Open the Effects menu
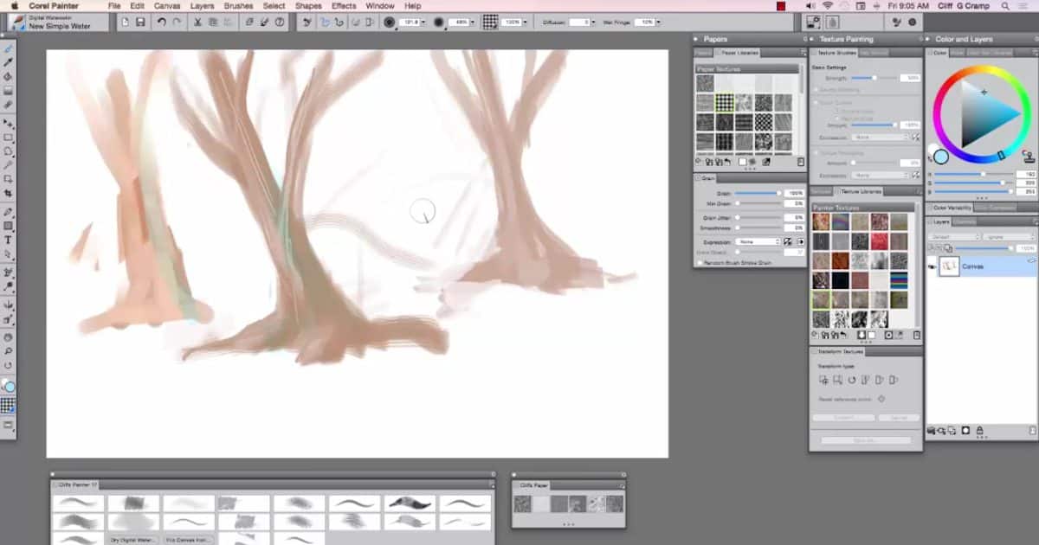 point(343,6)
